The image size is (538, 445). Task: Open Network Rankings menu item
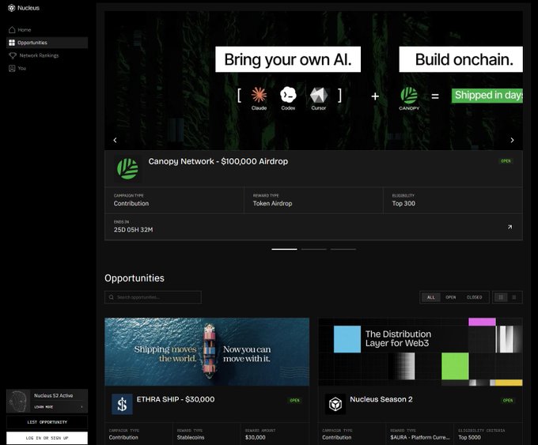tap(47, 55)
